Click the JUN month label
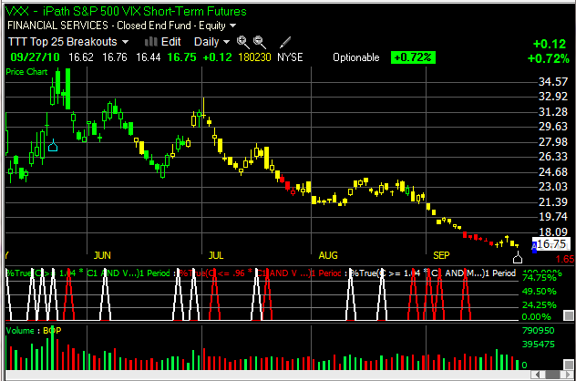 [x=102, y=255]
